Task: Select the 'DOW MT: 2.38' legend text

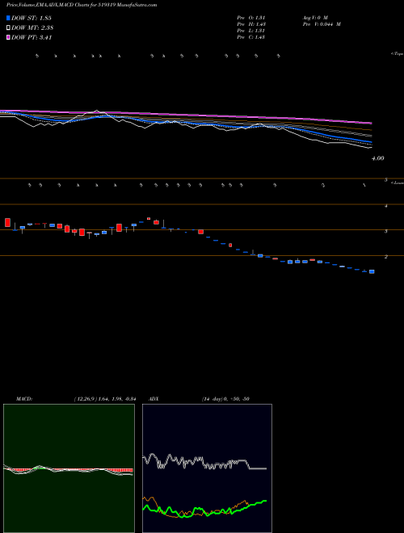Action: click(32, 28)
